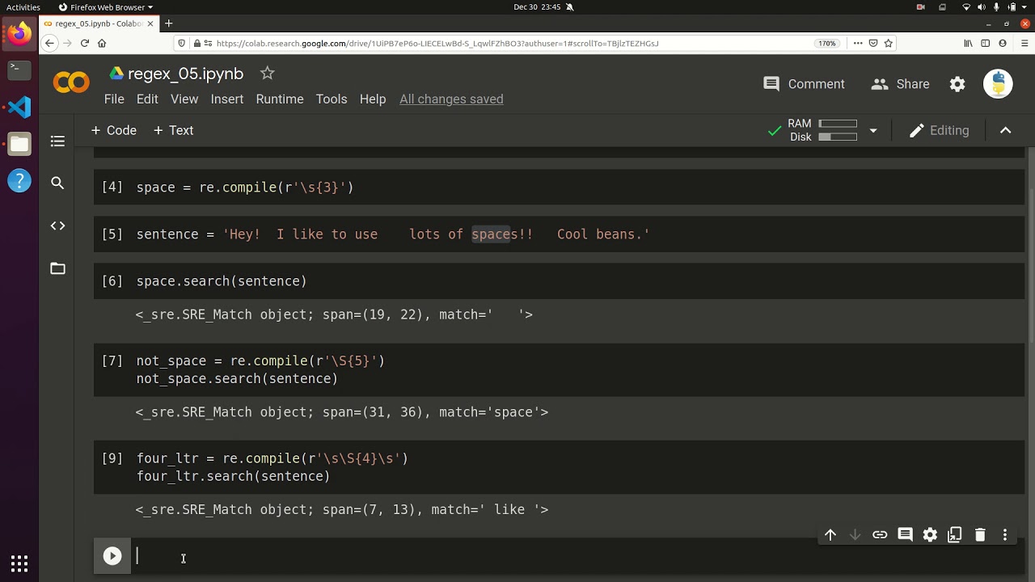Open Colab settings gear
The height and width of the screenshot is (582, 1035).
point(957,84)
